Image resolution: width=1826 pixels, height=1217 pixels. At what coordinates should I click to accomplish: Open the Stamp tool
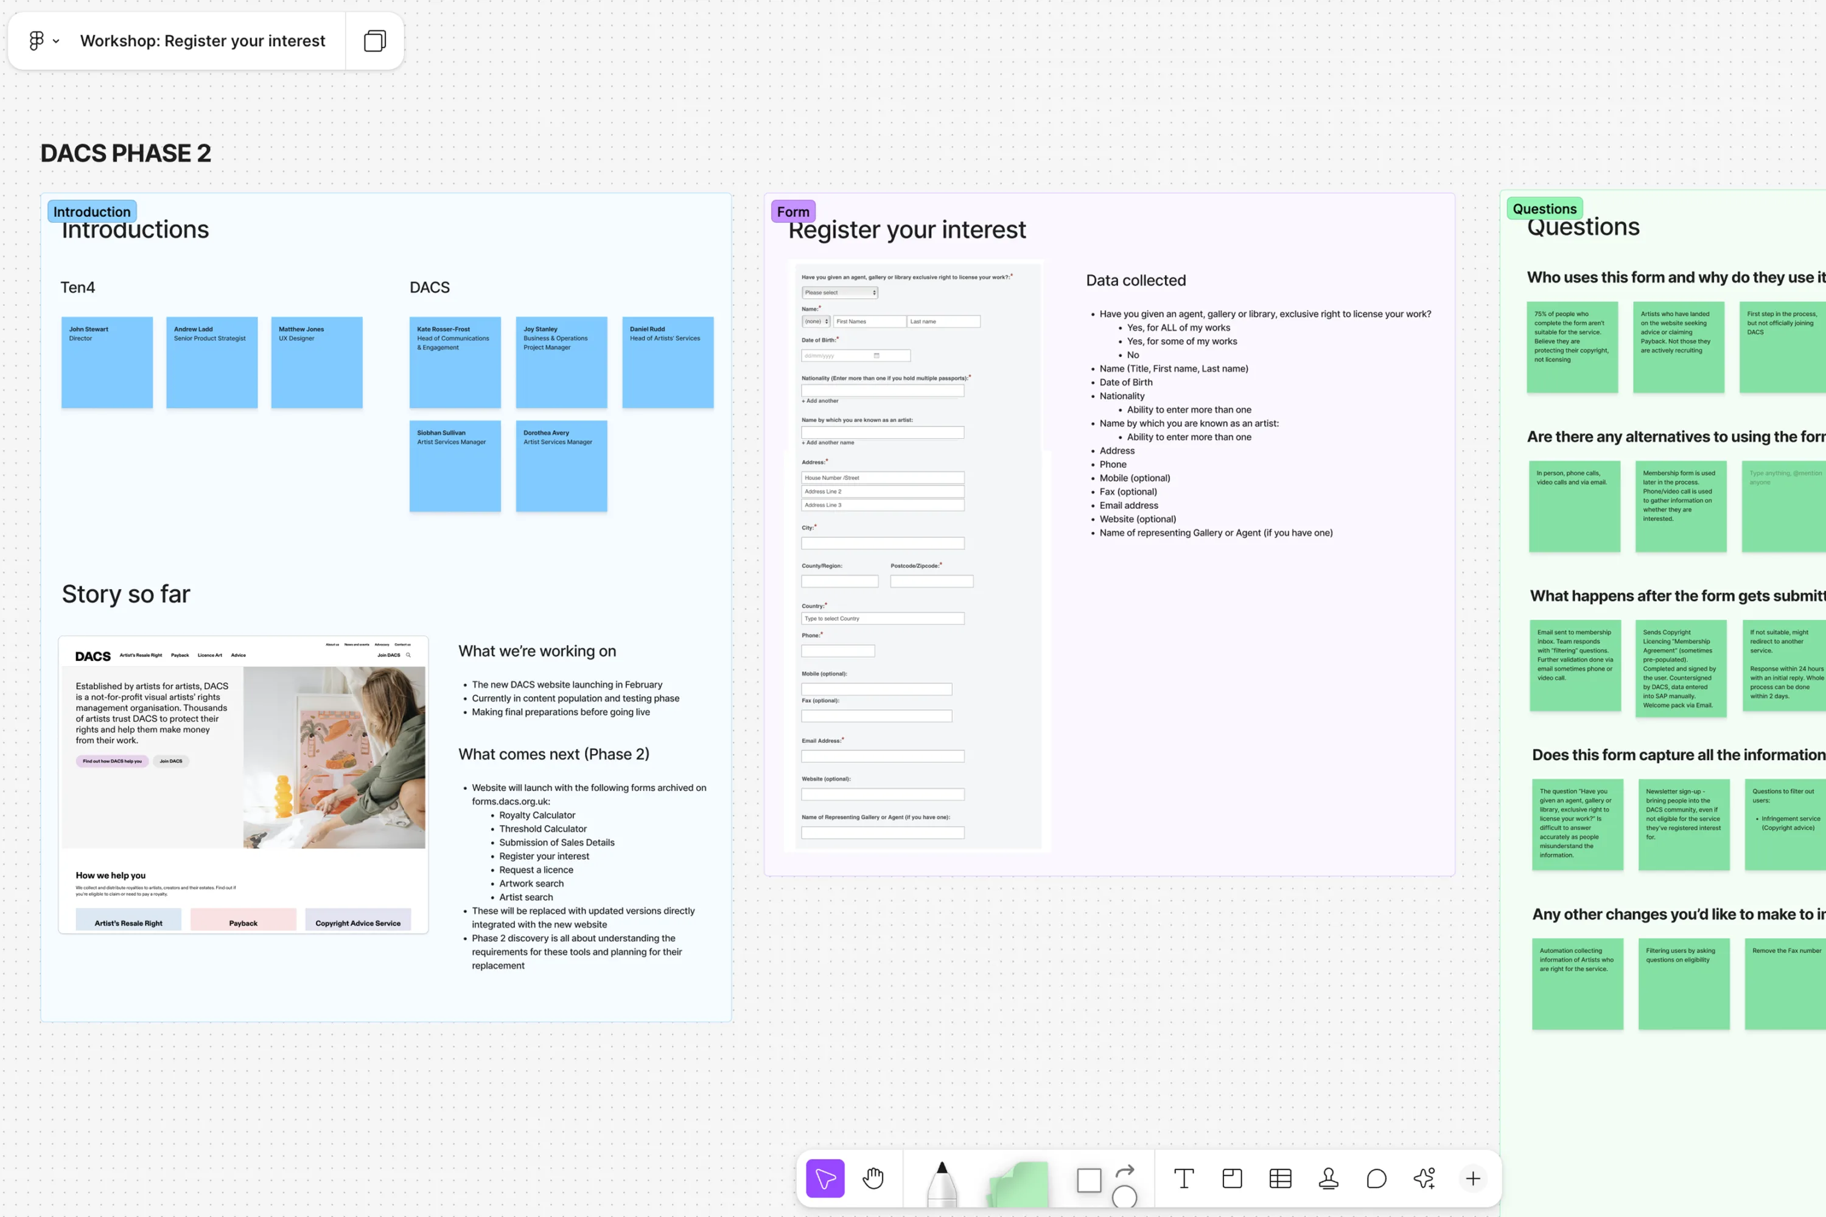[x=1328, y=1178]
